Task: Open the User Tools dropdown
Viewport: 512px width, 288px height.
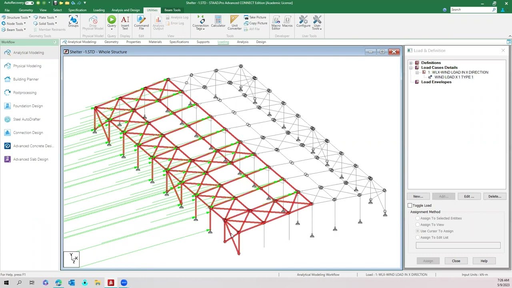Action: point(317,23)
